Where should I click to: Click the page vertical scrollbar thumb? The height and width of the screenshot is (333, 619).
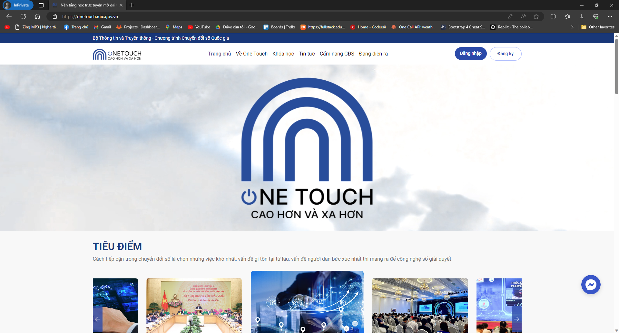(x=616, y=66)
